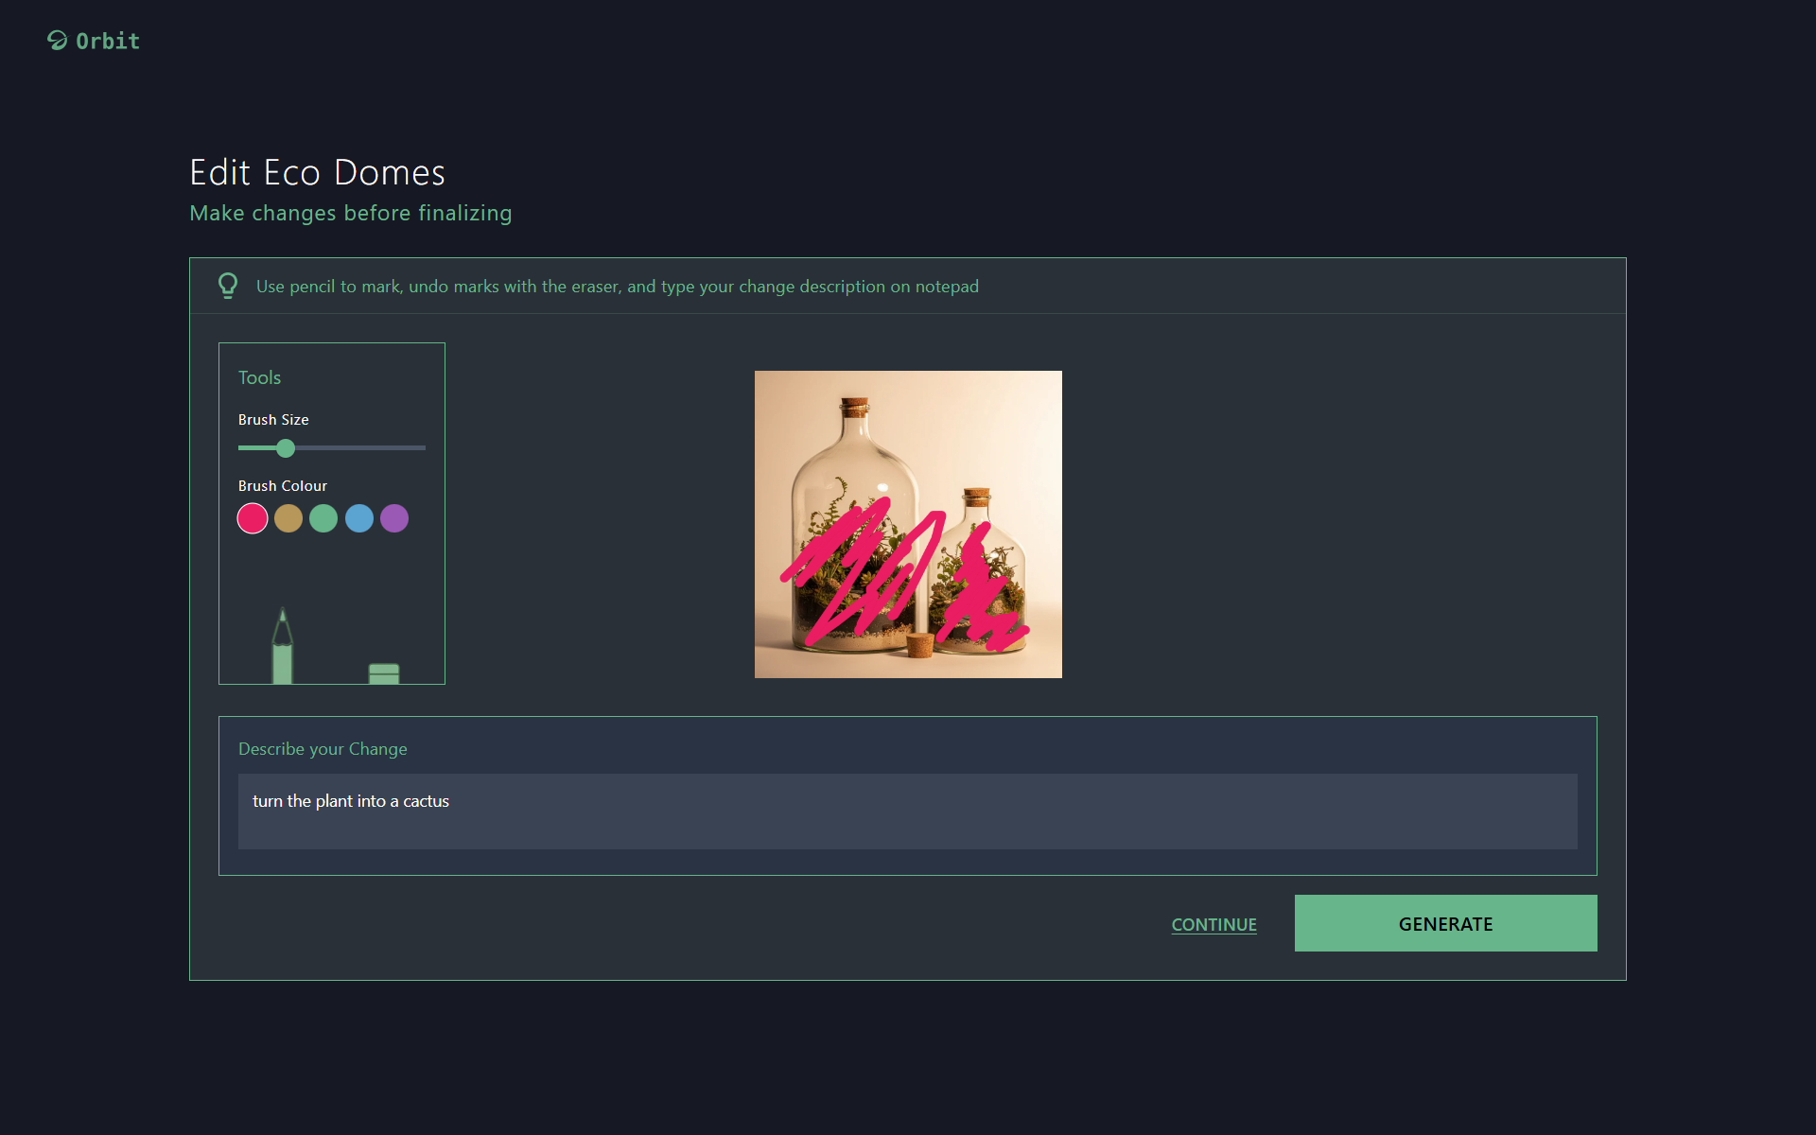
Task: Click the Orbit planet logo icon
Action: click(x=58, y=41)
